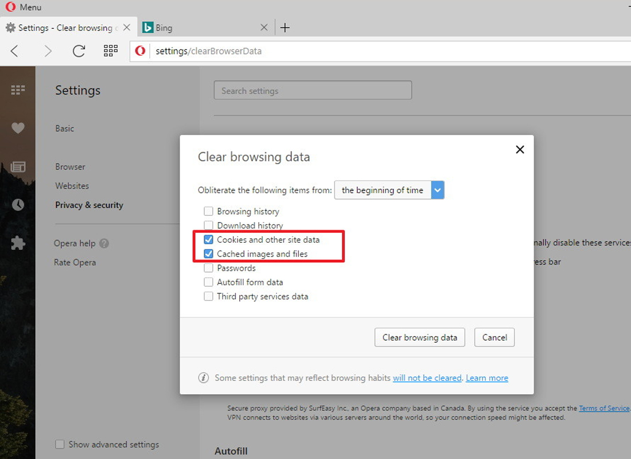Screen dimensions: 631x459
Task: Enable the Passwords checkbox
Action: coord(208,268)
